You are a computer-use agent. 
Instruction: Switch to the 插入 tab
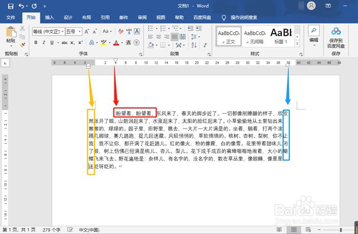tap(49, 17)
